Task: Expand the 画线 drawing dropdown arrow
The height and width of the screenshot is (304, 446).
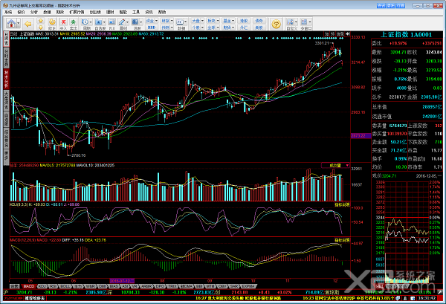Action: 127,22
